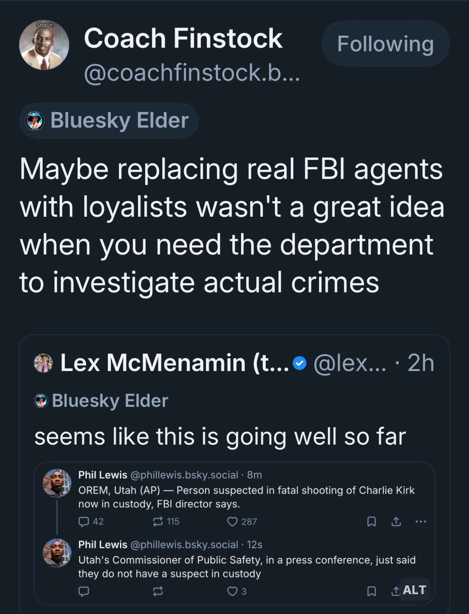This screenshot has width=469, height=614.
Task: Bookmark the first Phil Lewis post
Action: click(x=372, y=522)
